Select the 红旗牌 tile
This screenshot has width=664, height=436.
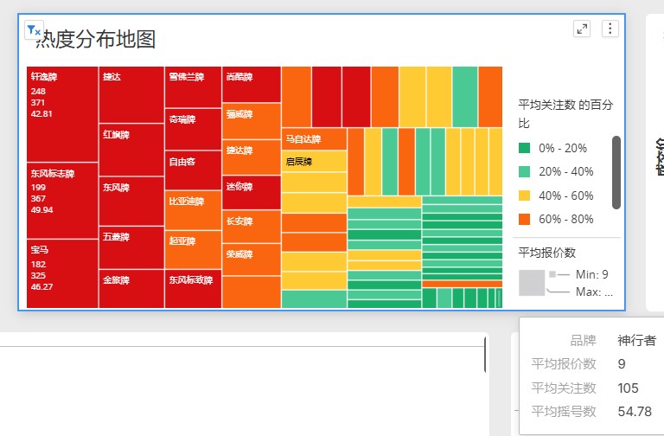click(131, 150)
